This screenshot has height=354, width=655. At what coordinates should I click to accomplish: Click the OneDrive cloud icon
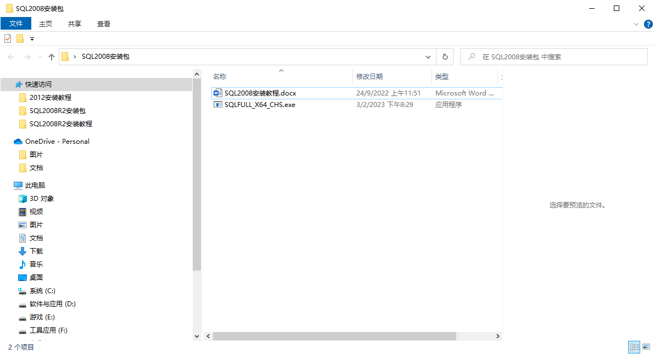(18, 142)
